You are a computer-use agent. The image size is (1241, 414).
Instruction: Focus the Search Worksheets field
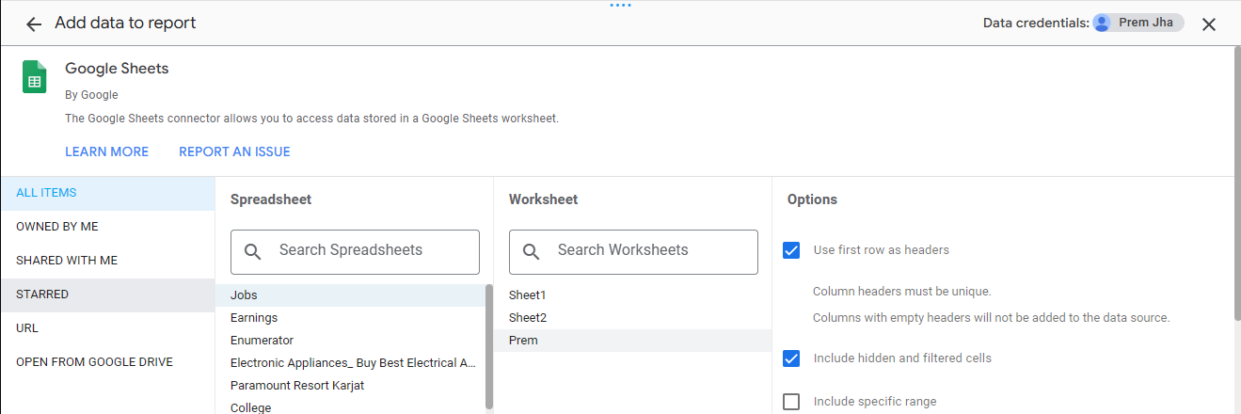(633, 251)
